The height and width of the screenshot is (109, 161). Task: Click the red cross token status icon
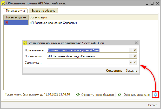pyautogui.click(x=7, y=23)
